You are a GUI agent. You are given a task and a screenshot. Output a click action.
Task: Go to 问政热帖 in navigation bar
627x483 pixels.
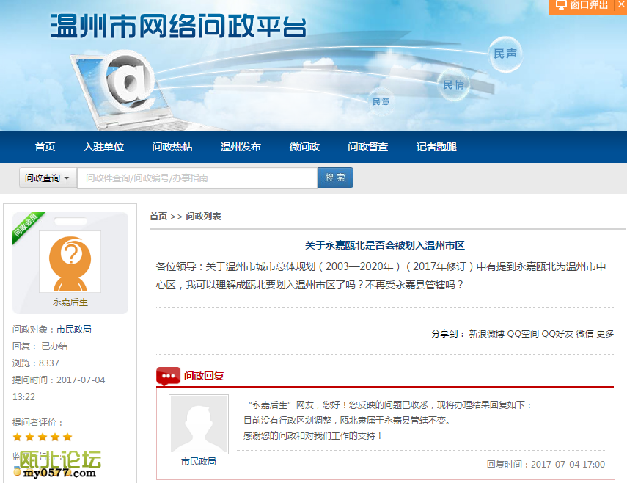[x=172, y=147]
